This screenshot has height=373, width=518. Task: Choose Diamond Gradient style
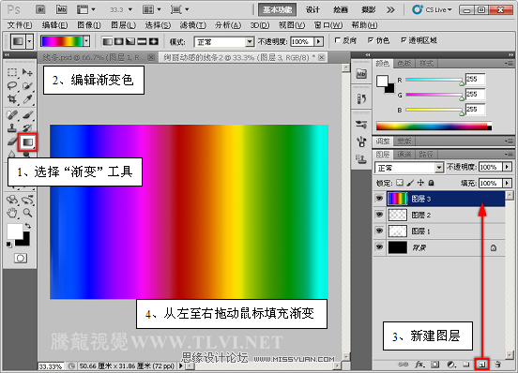(154, 41)
